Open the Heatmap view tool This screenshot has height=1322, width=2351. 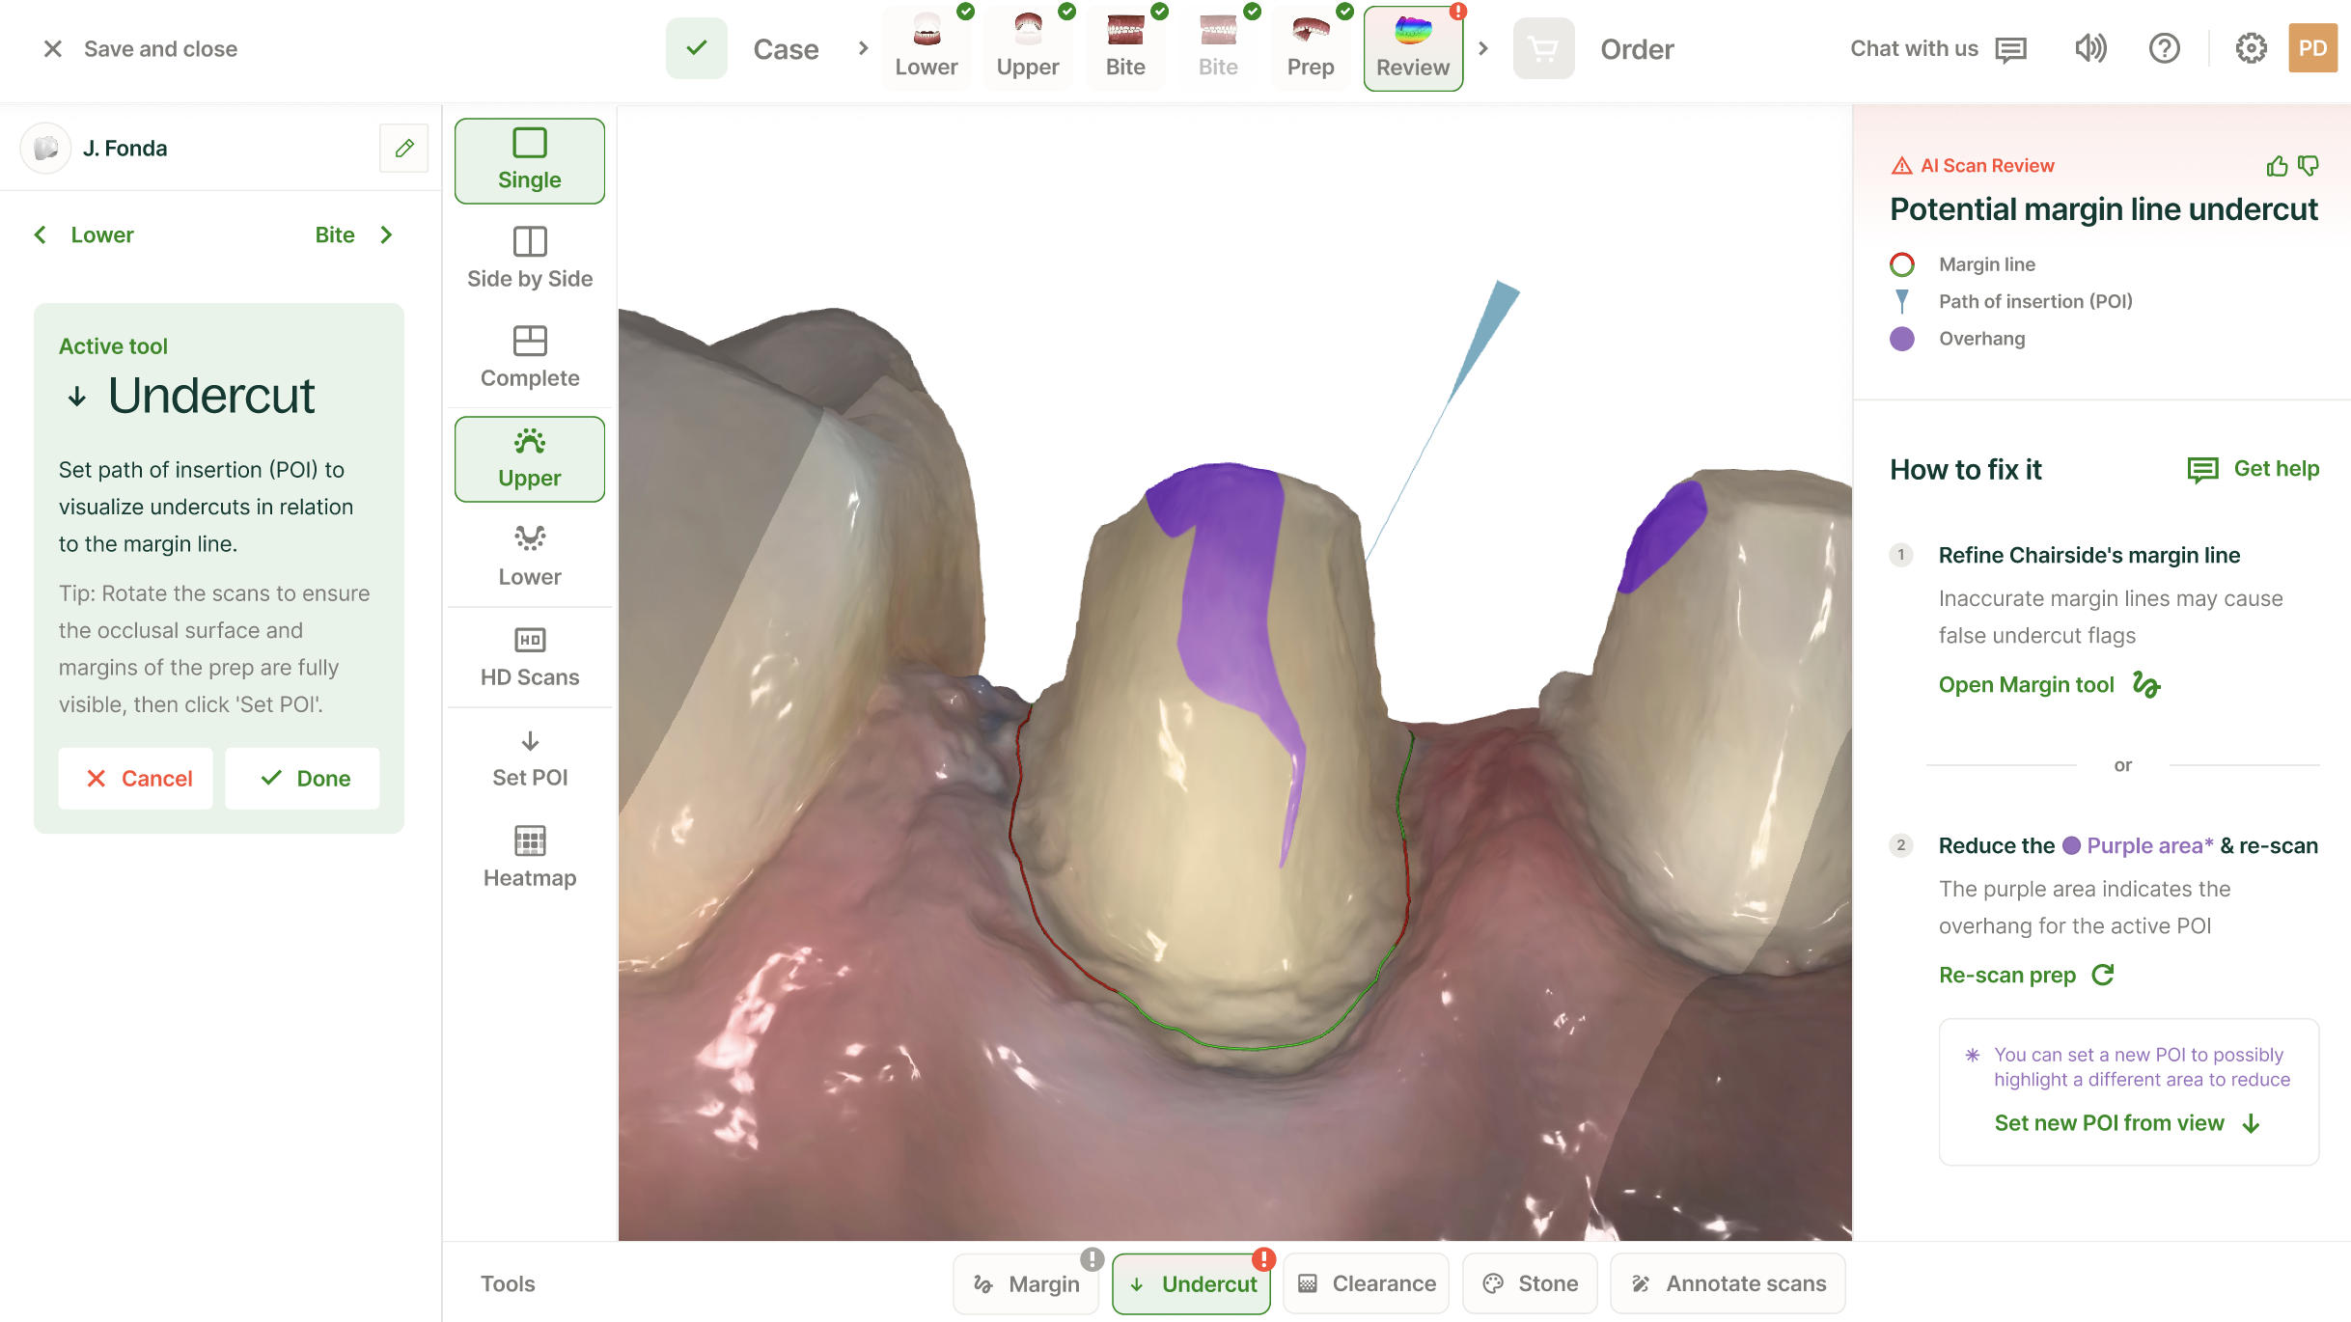(530, 856)
